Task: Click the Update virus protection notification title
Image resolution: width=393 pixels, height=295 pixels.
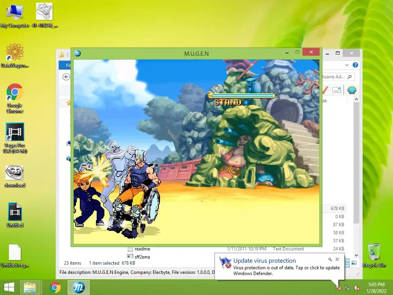Action: pos(264,261)
